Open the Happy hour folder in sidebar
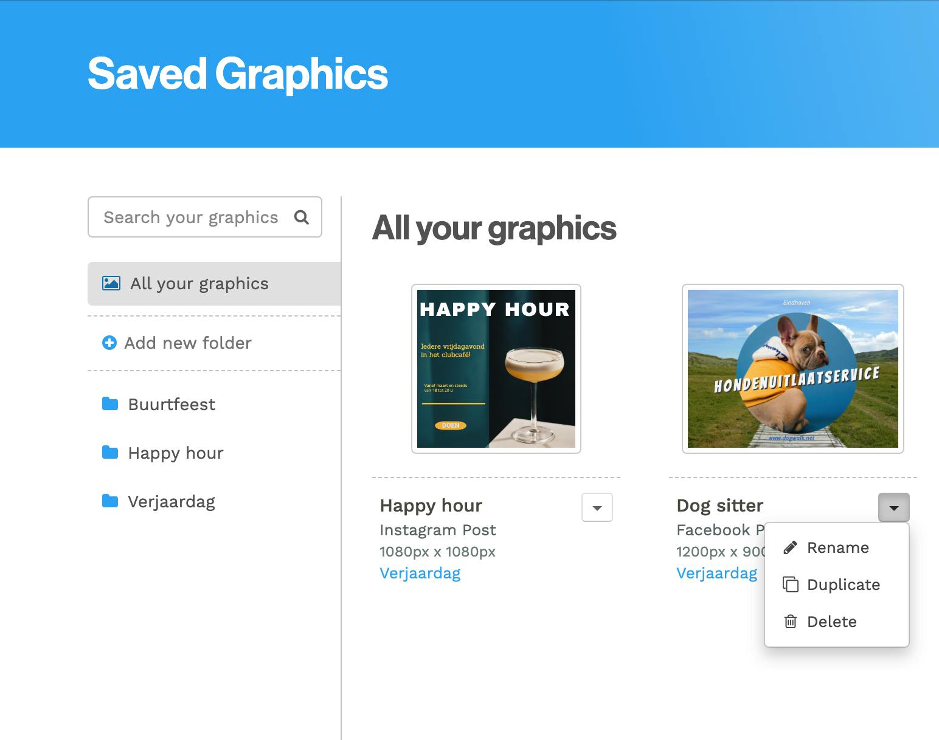The width and height of the screenshot is (939, 740). pyautogui.click(x=214, y=453)
